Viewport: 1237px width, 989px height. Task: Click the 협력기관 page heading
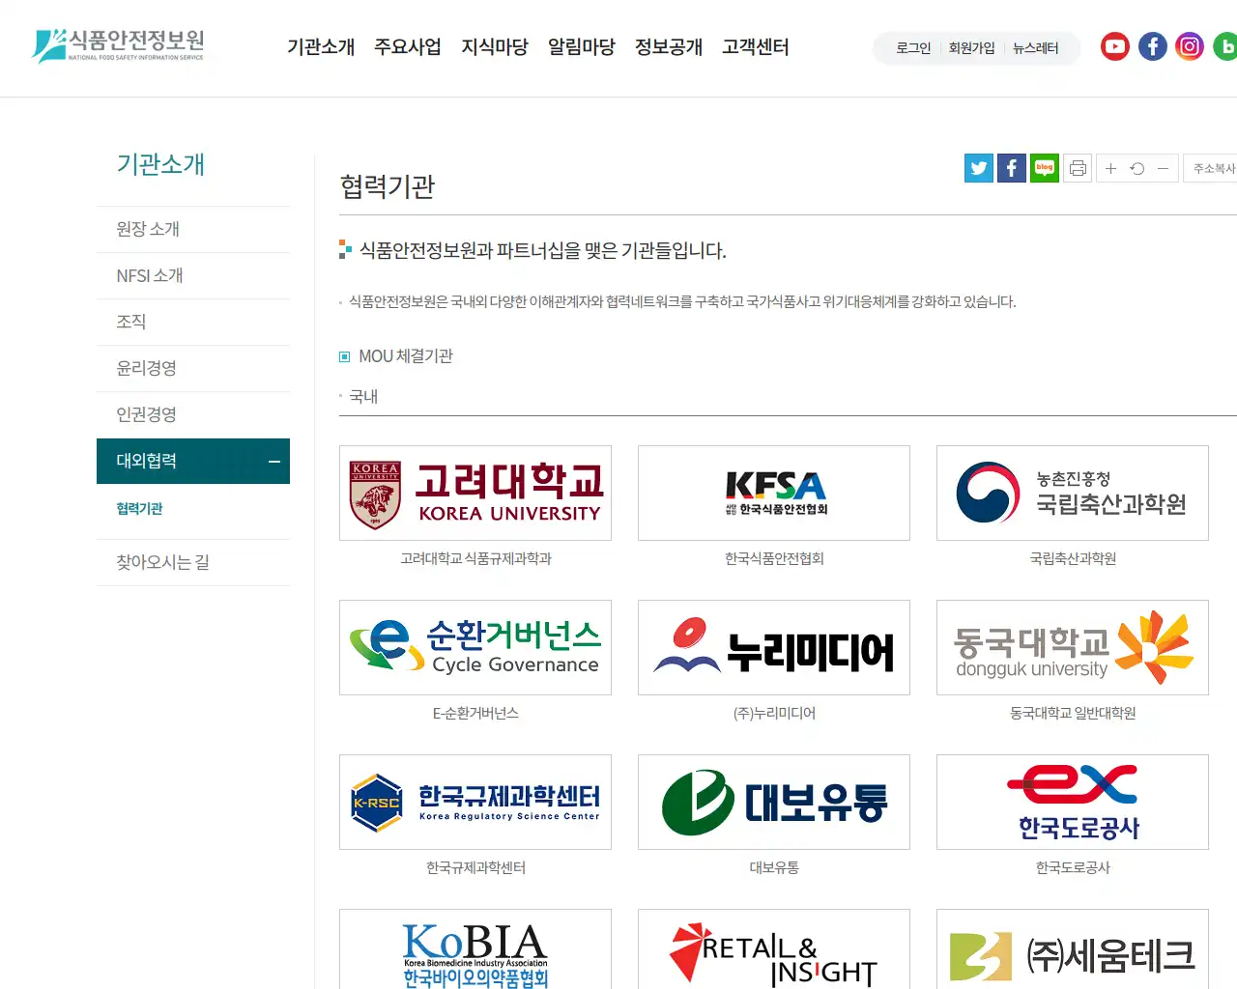pyautogui.click(x=388, y=185)
